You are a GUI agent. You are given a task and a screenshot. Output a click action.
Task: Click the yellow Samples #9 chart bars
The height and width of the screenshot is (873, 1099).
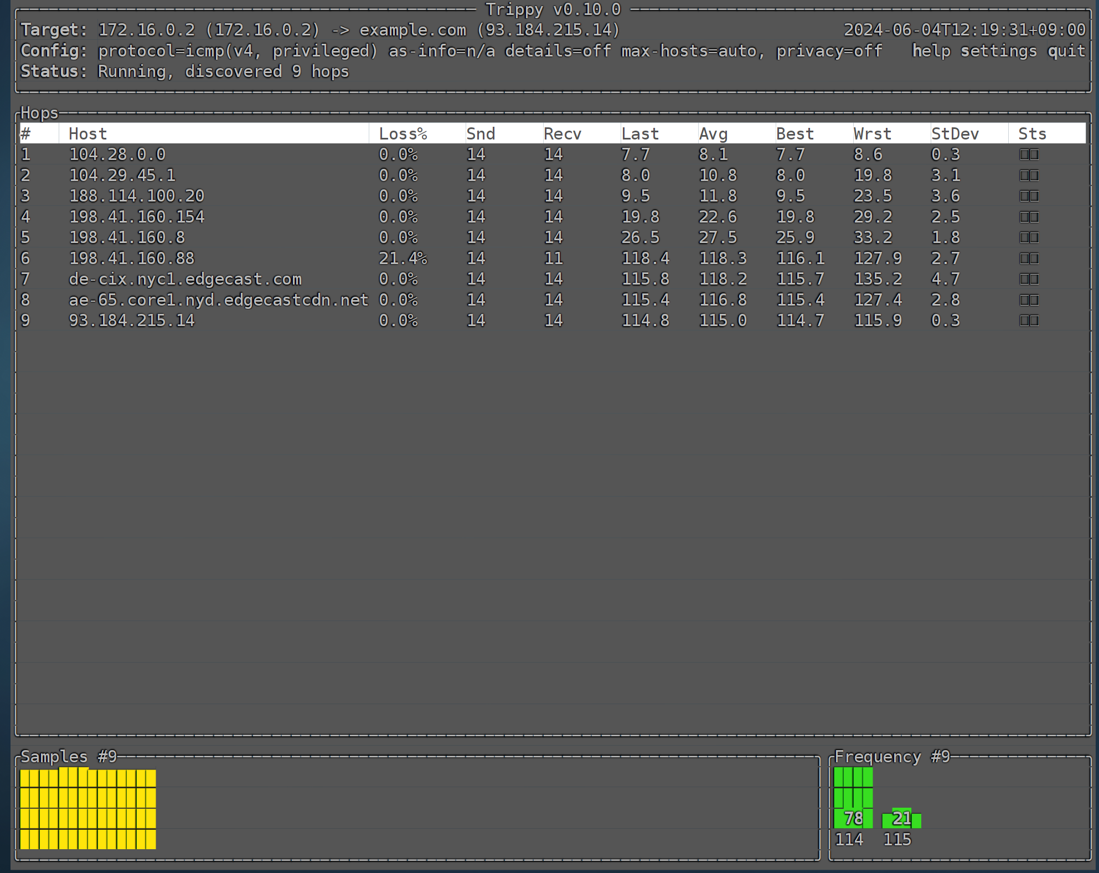point(88,808)
